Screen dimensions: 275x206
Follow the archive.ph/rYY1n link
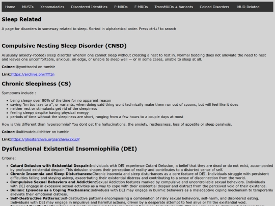coord(33,74)
